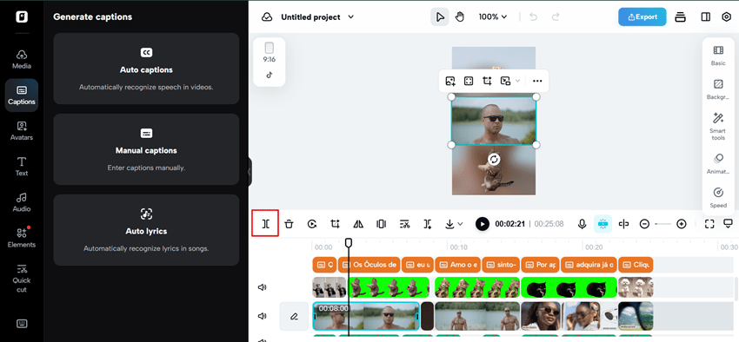Select the Crop tool in timeline toolbar
The width and height of the screenshot is (739, 342).
tap(335, 224)
